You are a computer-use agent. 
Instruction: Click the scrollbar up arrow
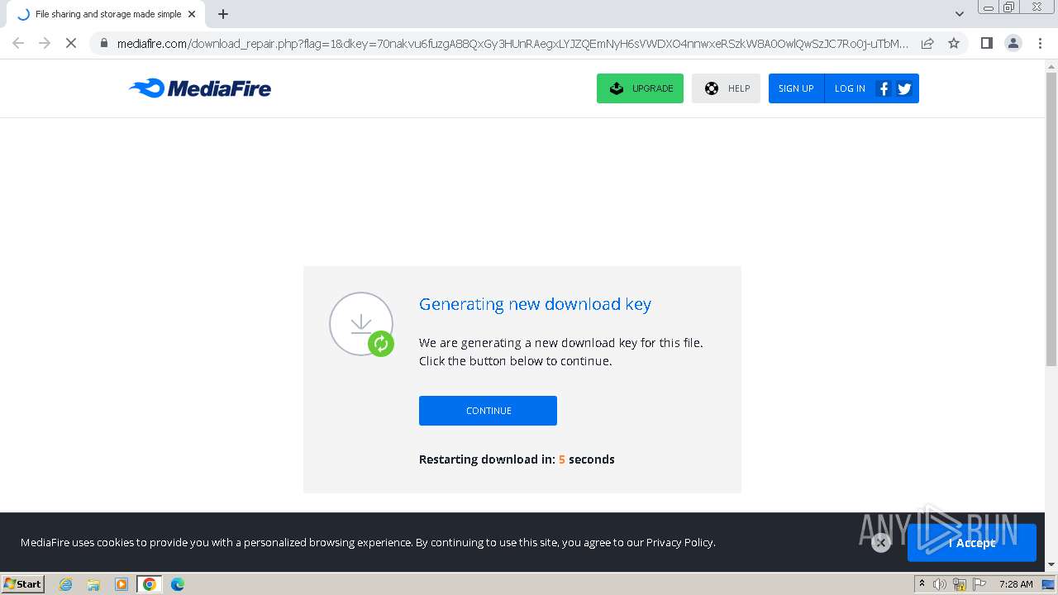(1051, 66)
